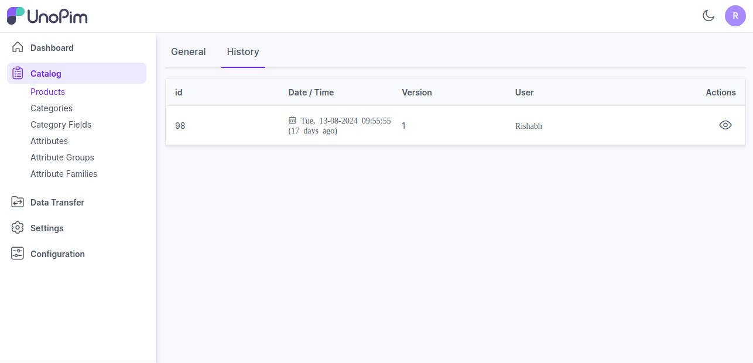
Task: Switch to the General tab
Action: pyautogui.click(x=188, y=52)
